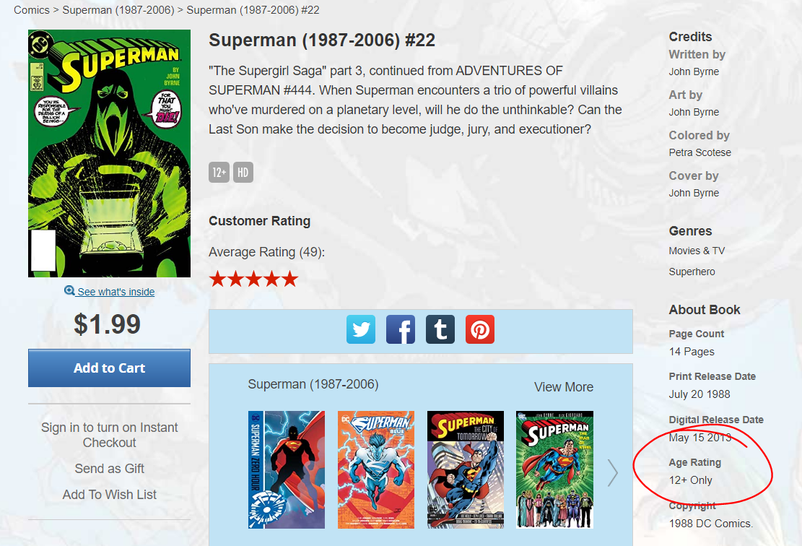Pin this comic with the Pinterest icon
802x546 pixels.
[x=480, y=329]
